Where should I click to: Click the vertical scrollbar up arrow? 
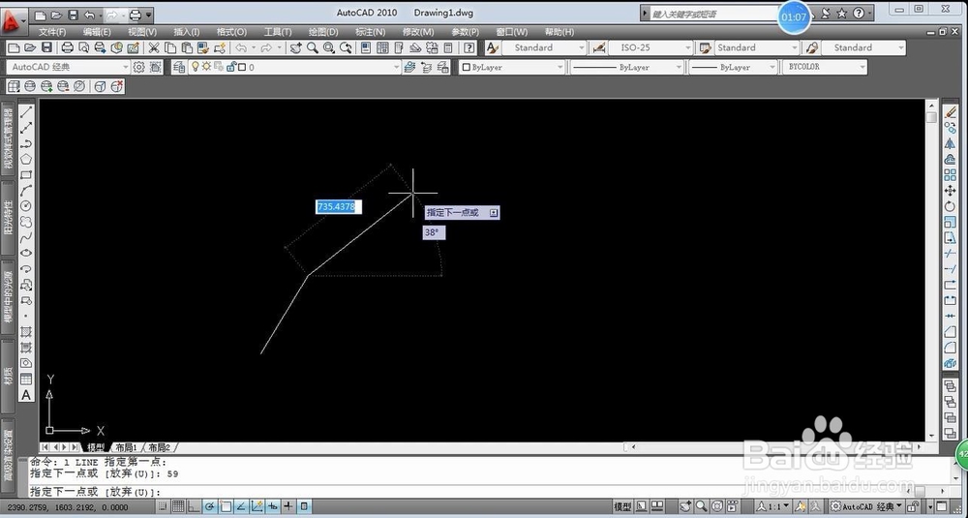click(x=931, y=106)
